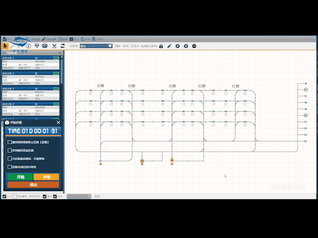The width and height of the screenshot is (318, 238).
Task: Select the arrow pointer tool
Action: (6, 46)
